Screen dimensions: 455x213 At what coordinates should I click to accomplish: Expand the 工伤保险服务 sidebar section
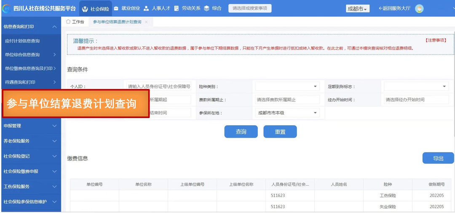[x=30, y=187]
